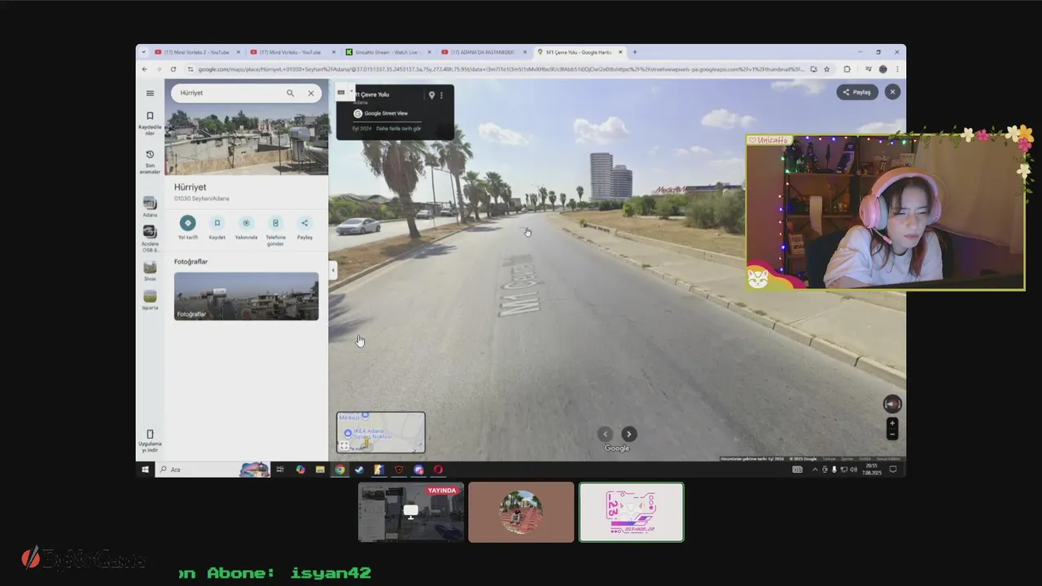Clear the Hürriyet search text
Screen dimensions: 1042x586
(x=311, y=94)
